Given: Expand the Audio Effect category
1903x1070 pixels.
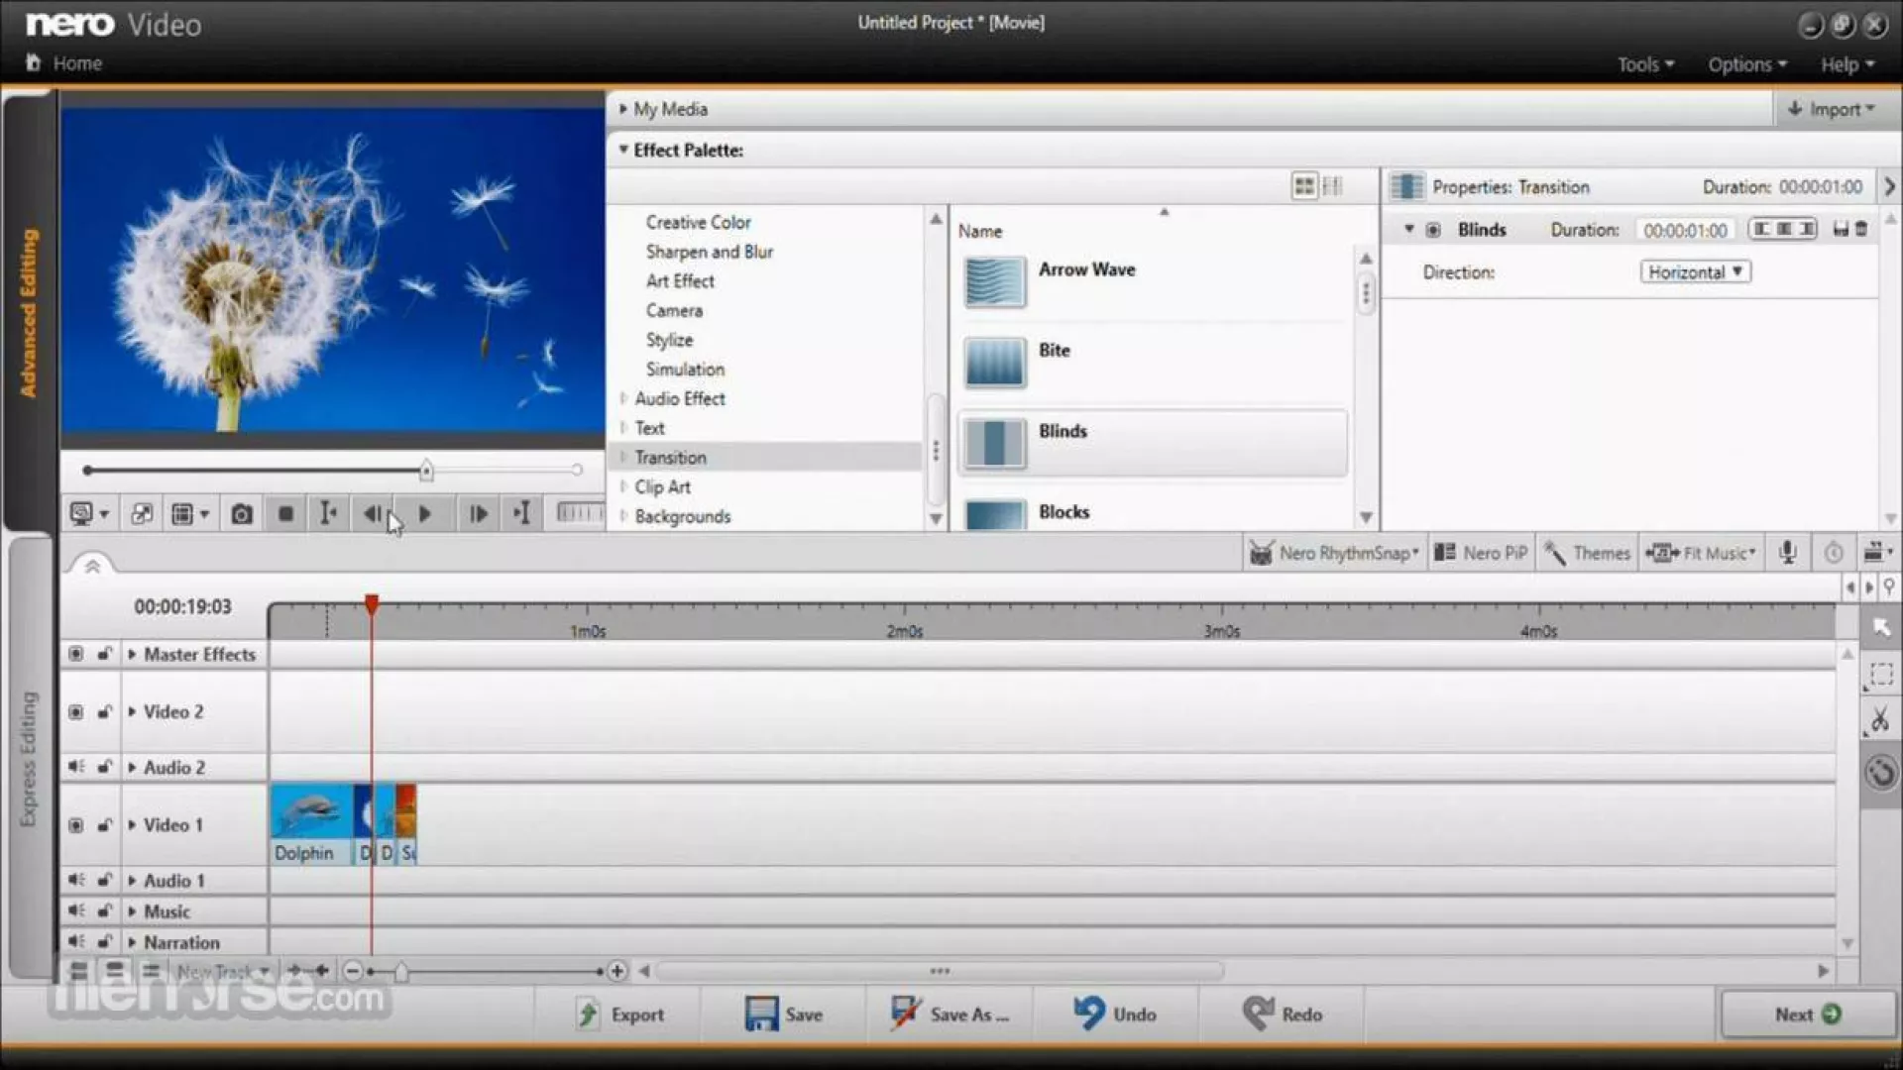Looking at the screenshot, I should 623,398.
